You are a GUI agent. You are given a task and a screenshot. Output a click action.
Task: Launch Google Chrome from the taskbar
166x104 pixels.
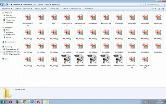coord(25,102)
